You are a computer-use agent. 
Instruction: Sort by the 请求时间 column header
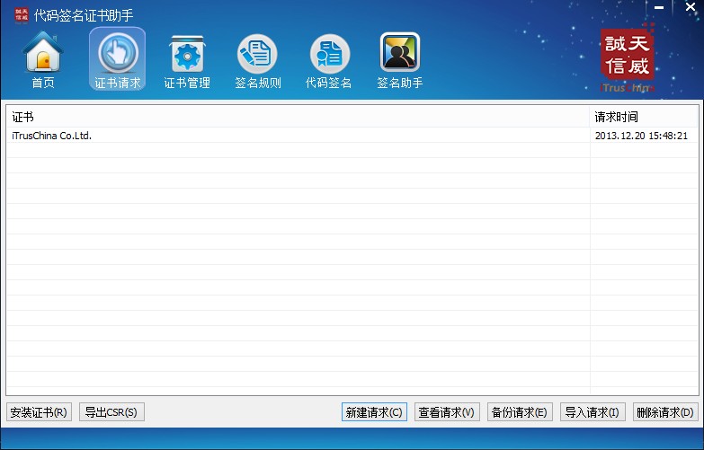click(x=644, y=117)
